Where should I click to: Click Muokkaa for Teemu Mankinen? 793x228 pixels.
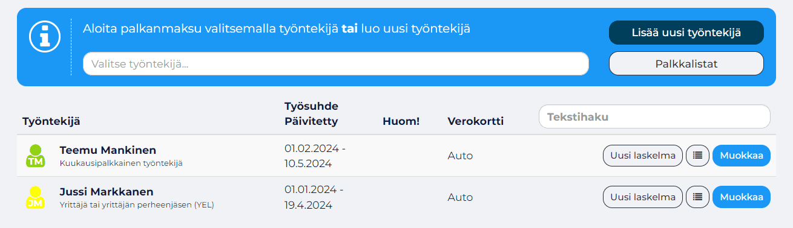[741, 156]
